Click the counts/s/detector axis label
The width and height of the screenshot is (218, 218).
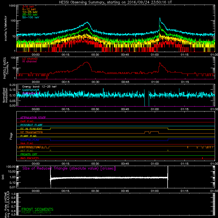[5, 28]
